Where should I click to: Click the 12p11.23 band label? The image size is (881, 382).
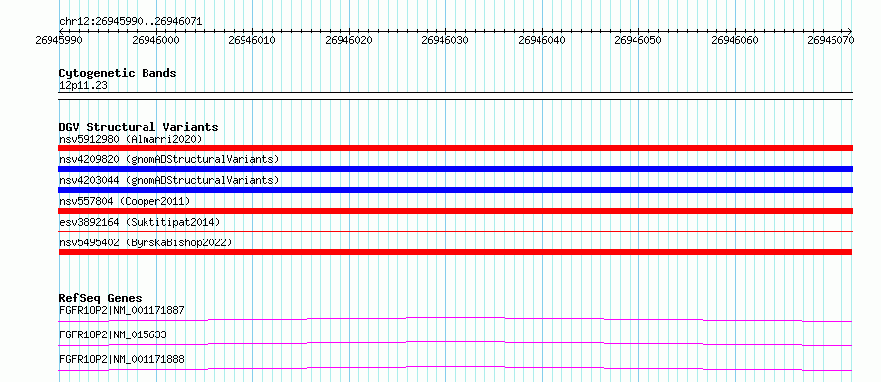83,86
